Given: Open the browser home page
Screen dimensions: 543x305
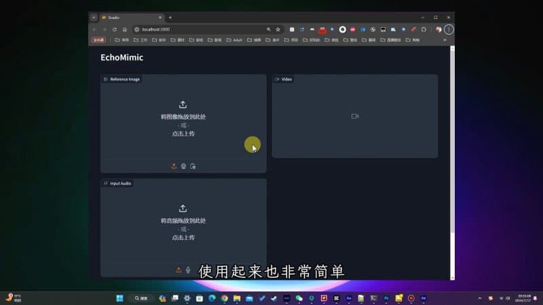Looking at the screenshot, I should point(125,30).
